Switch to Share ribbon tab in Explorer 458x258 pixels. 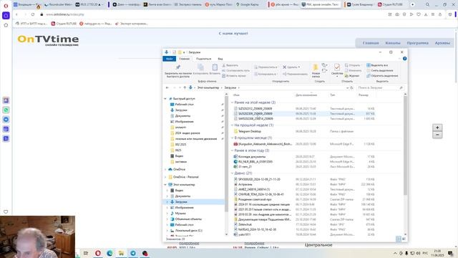(x=203, y=59)
